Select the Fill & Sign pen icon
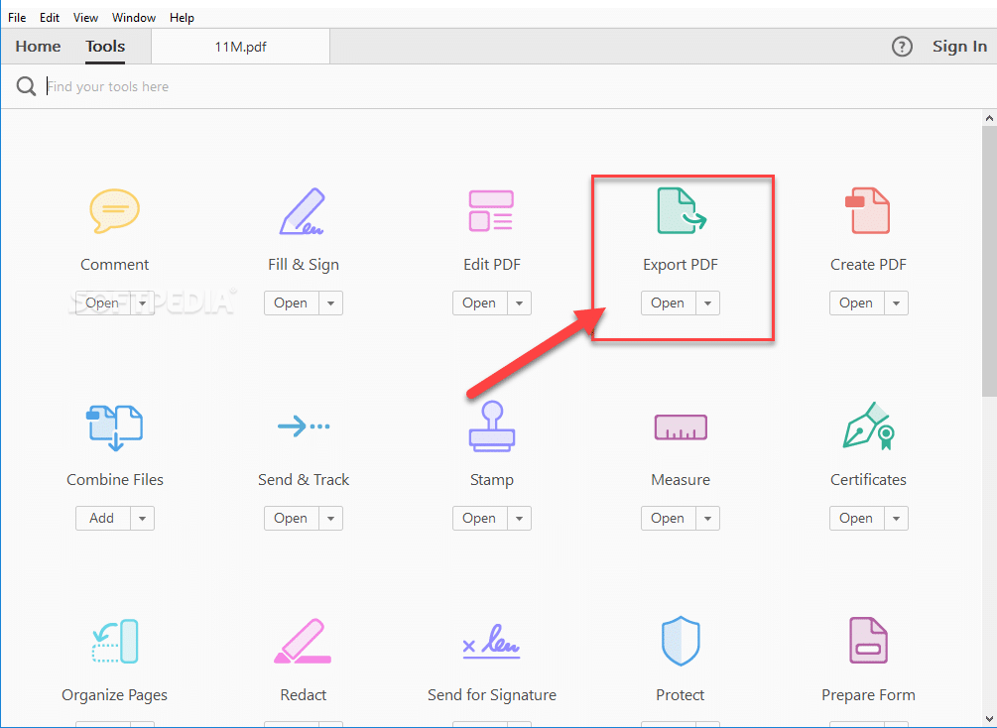This screenshot has width=997, height=728. (303, 210)
